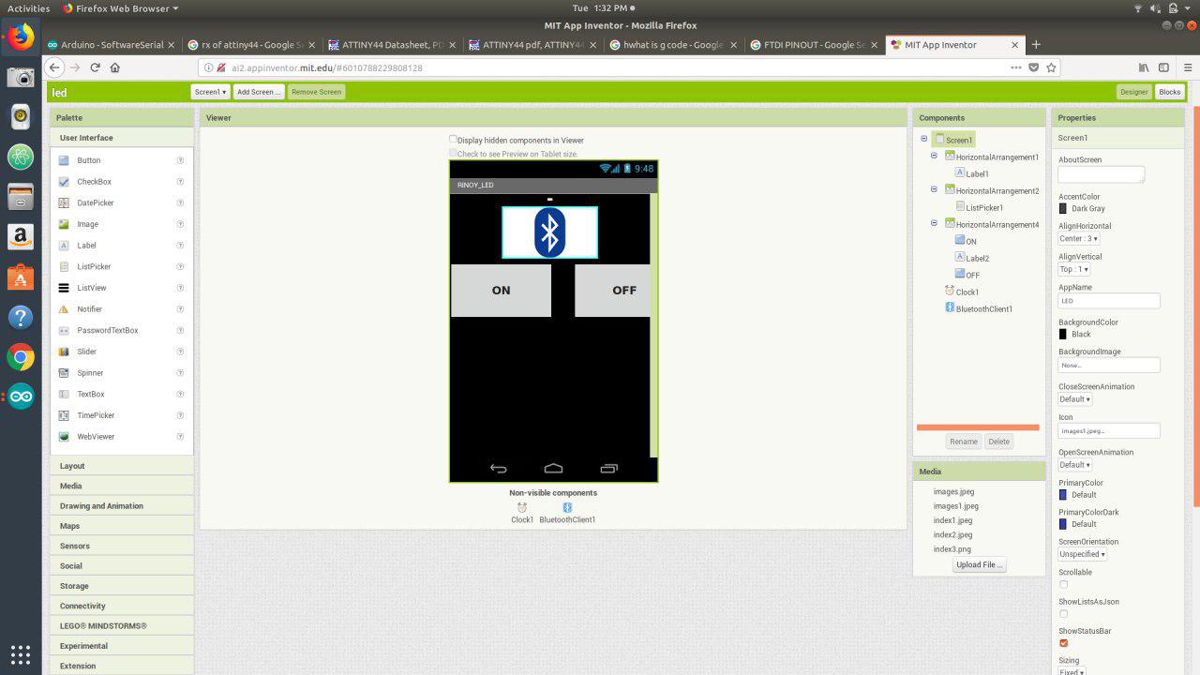
Task: Click the Clock1 non-visible component icon
Action: click(x=521, y=507)
